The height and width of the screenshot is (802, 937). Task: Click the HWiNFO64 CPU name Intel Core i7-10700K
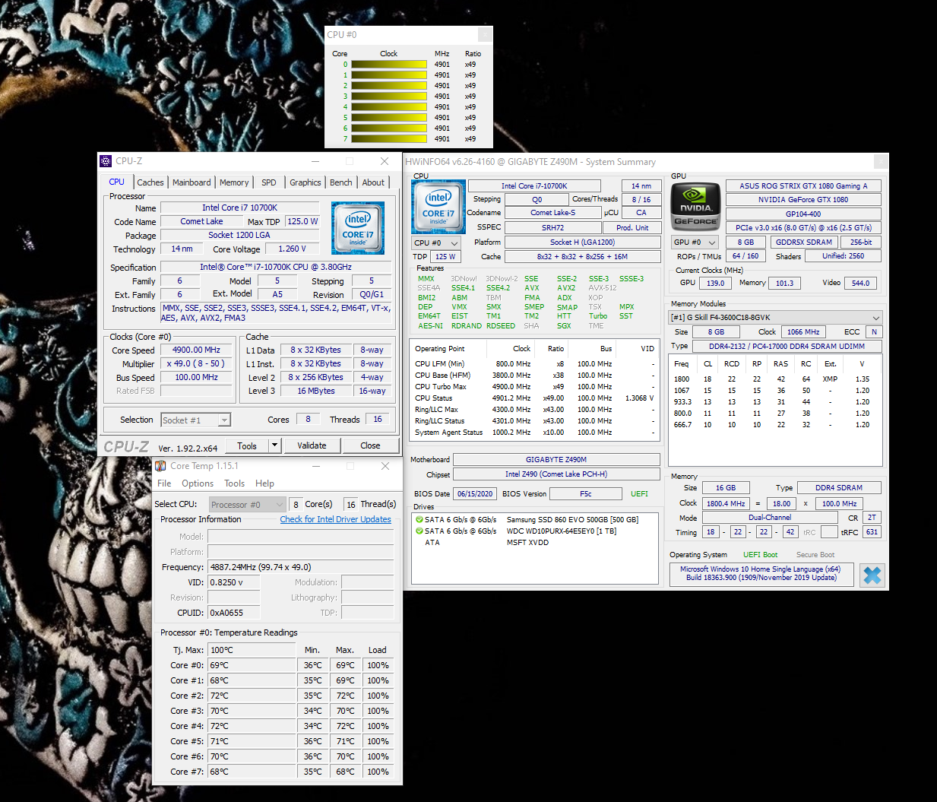[534, 186]
